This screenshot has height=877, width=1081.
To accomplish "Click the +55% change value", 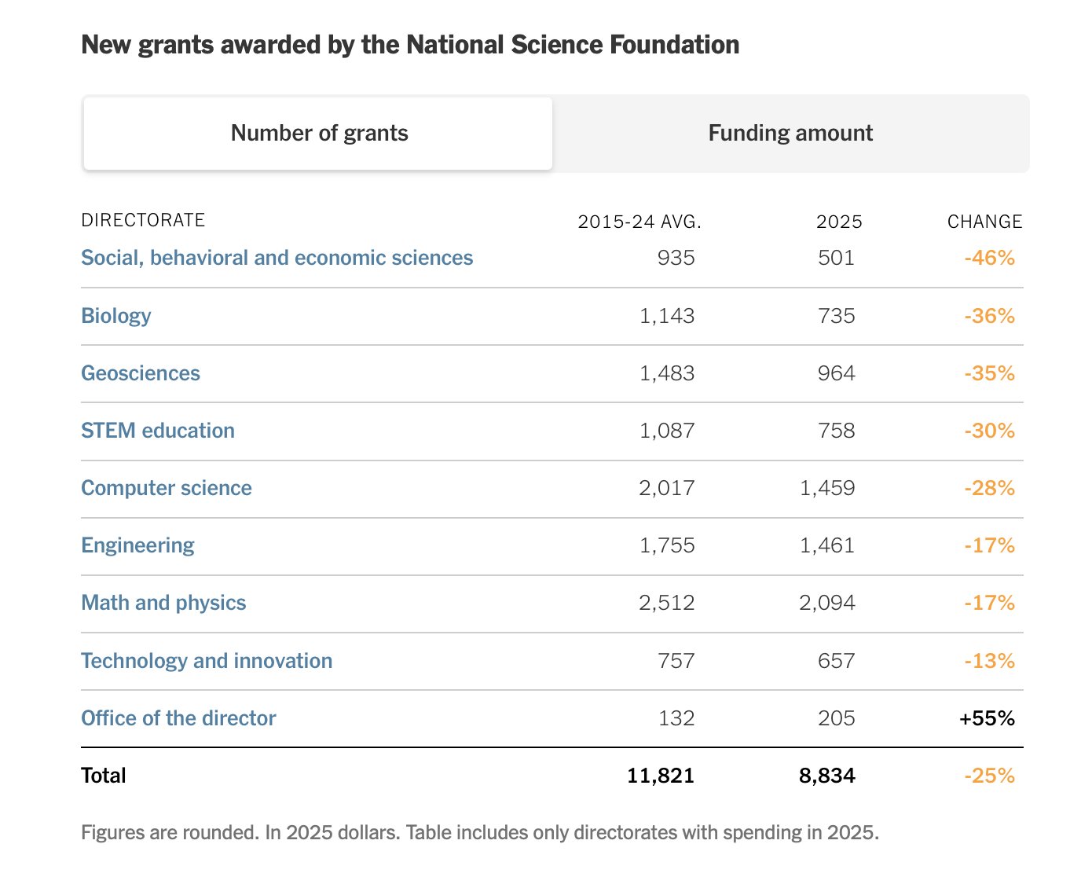I will click(987, 718).
